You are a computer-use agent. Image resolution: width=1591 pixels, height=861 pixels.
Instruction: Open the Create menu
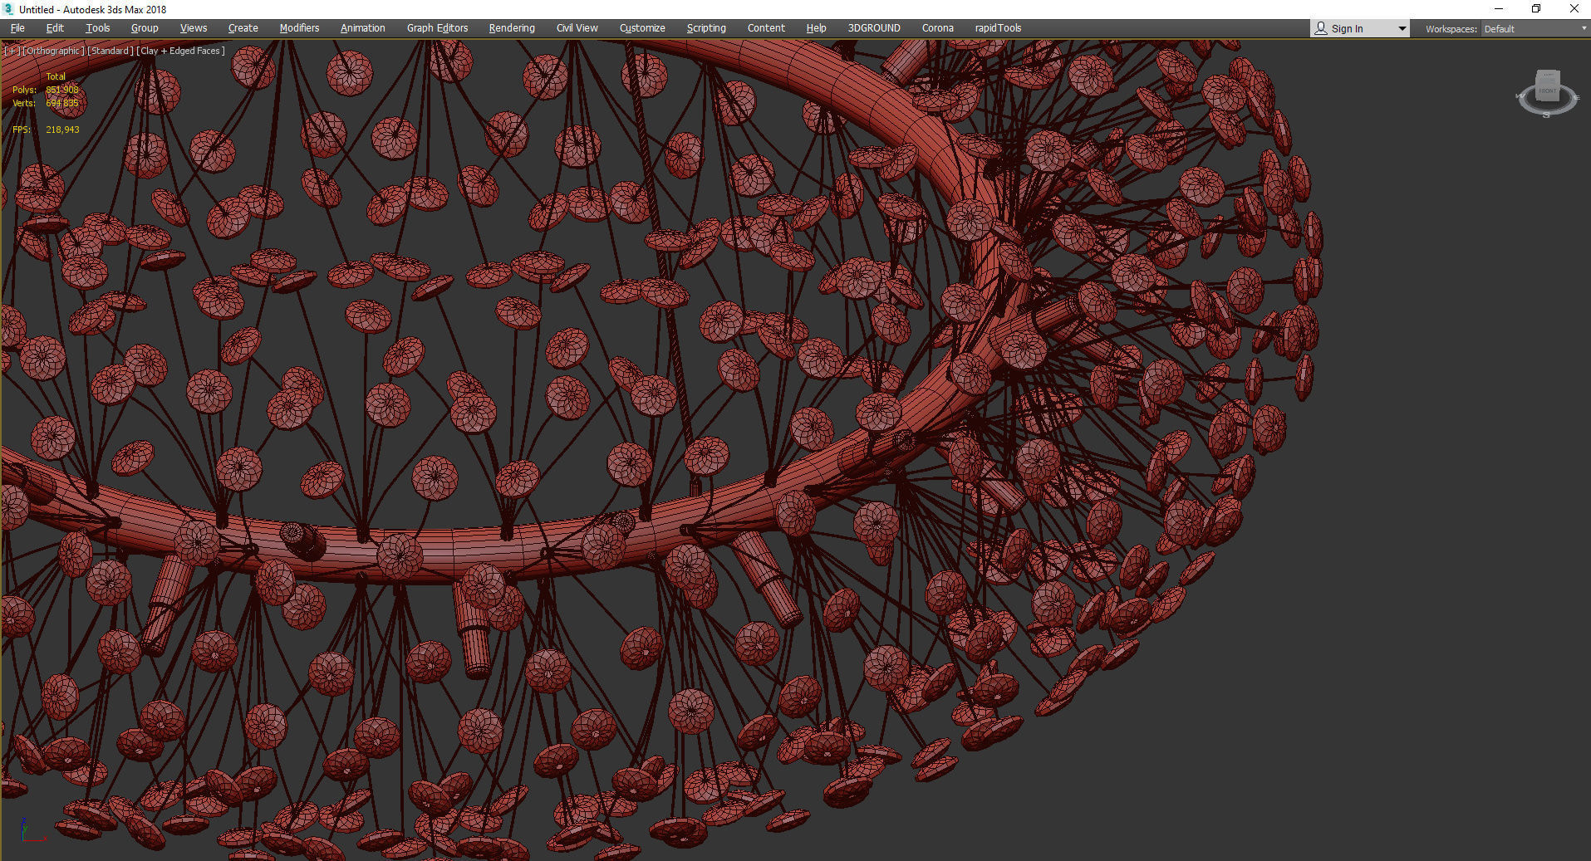(243, 28)
